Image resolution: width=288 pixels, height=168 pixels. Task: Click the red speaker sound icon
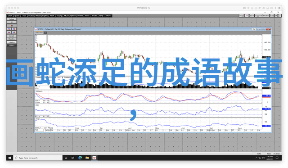[x=12, y=26]
